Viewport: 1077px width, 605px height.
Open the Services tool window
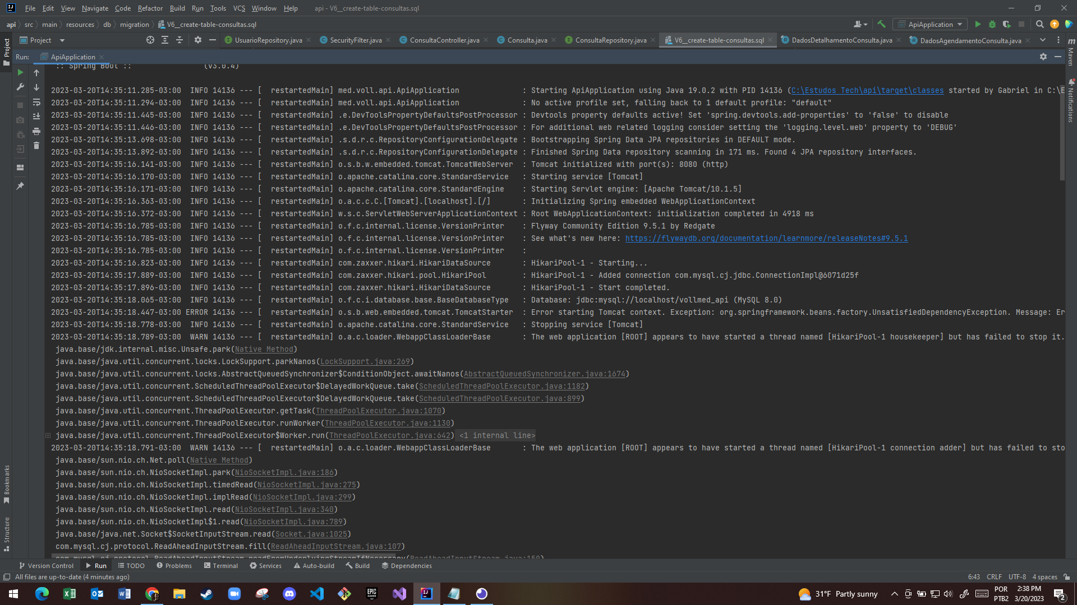pos(266,566)
